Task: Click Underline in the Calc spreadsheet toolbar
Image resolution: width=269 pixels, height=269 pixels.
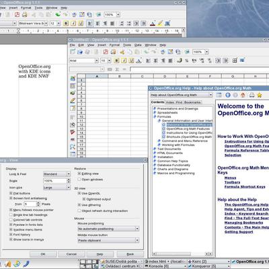Action: [131, 61]
